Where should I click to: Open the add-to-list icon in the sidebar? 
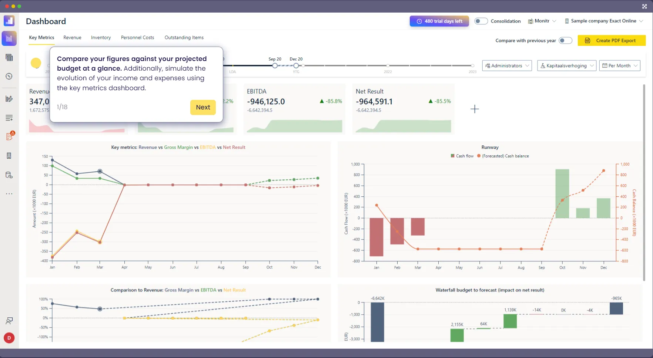9,118
